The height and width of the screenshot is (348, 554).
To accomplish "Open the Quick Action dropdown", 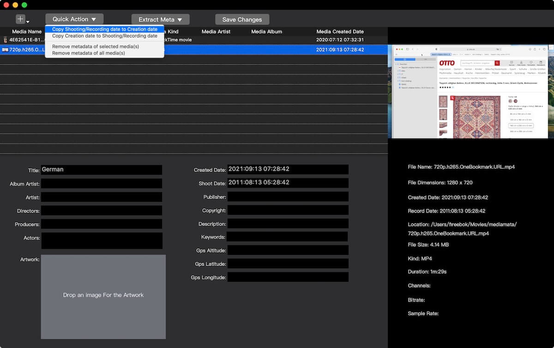I will point(74,19).
